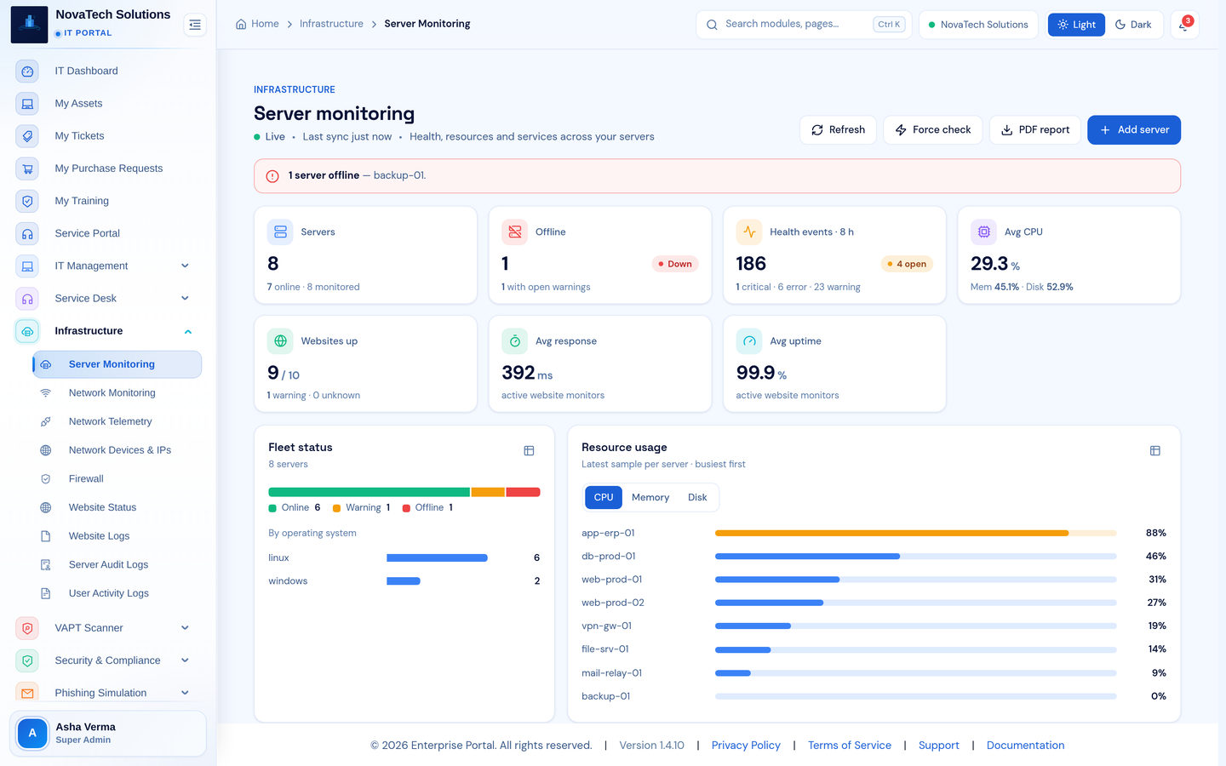Click the Health events card icon
This screenshot has width=1226, height=766.
tap(749, 232)
